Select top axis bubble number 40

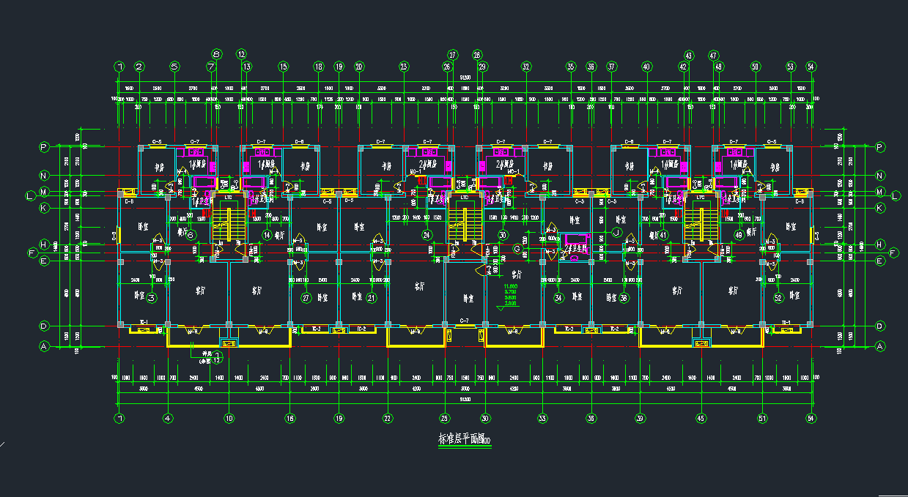click(x=646, y=67)
